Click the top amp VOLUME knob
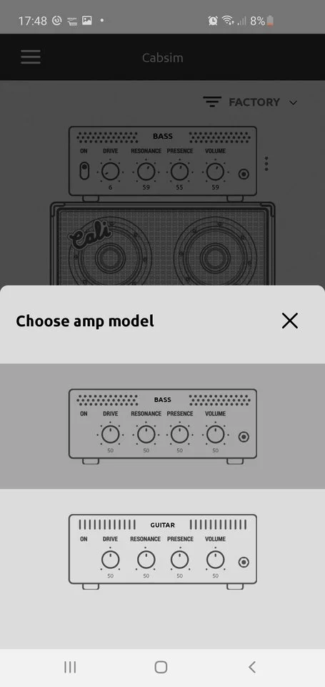 [x=215, y=171]
